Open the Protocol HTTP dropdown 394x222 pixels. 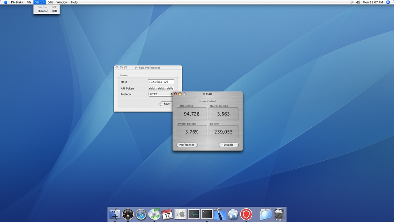(x=161, y=94)
